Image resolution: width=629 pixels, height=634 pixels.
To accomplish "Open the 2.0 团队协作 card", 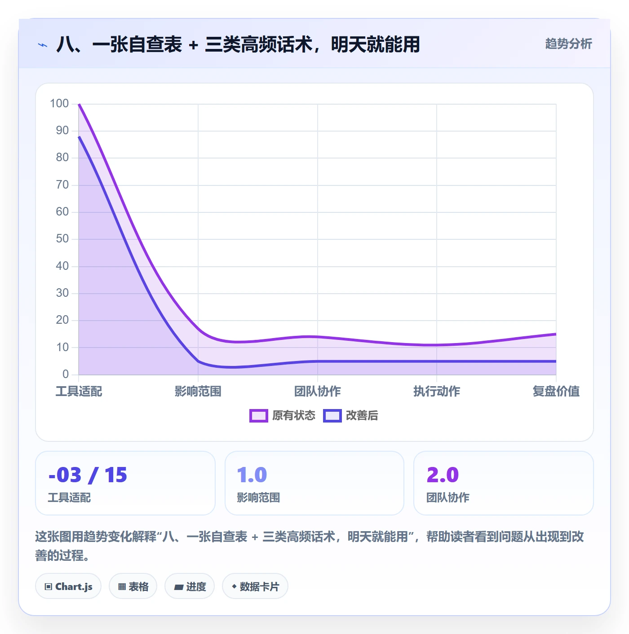I will pyautogui.click(x=504, y=483).
